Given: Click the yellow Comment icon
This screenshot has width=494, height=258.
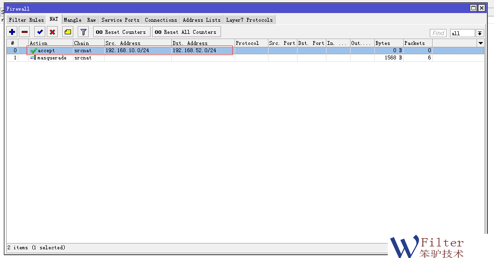Looking at the screenshot, I should 68,32.
